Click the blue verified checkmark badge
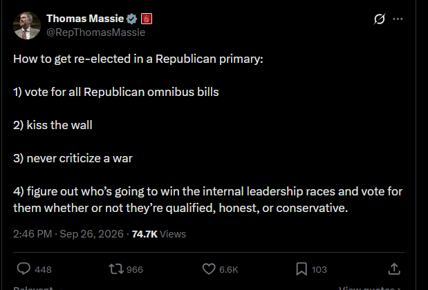 (x=132, y=19)
